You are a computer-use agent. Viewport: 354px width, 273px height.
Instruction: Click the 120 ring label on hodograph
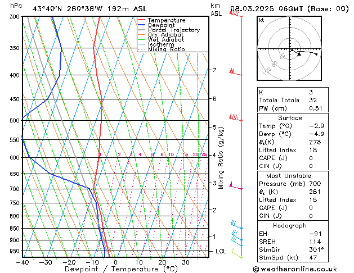tap(267, 71)
